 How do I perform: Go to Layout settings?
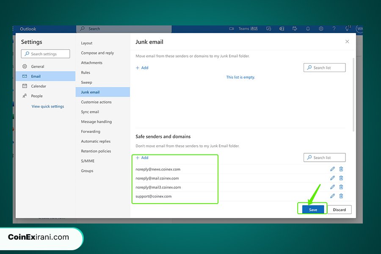[x=102, y=43]
